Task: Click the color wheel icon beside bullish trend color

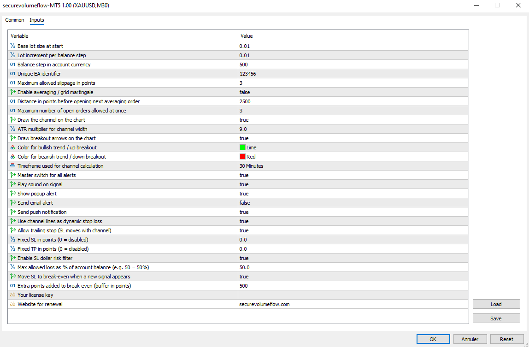Action: click(12, 147)
